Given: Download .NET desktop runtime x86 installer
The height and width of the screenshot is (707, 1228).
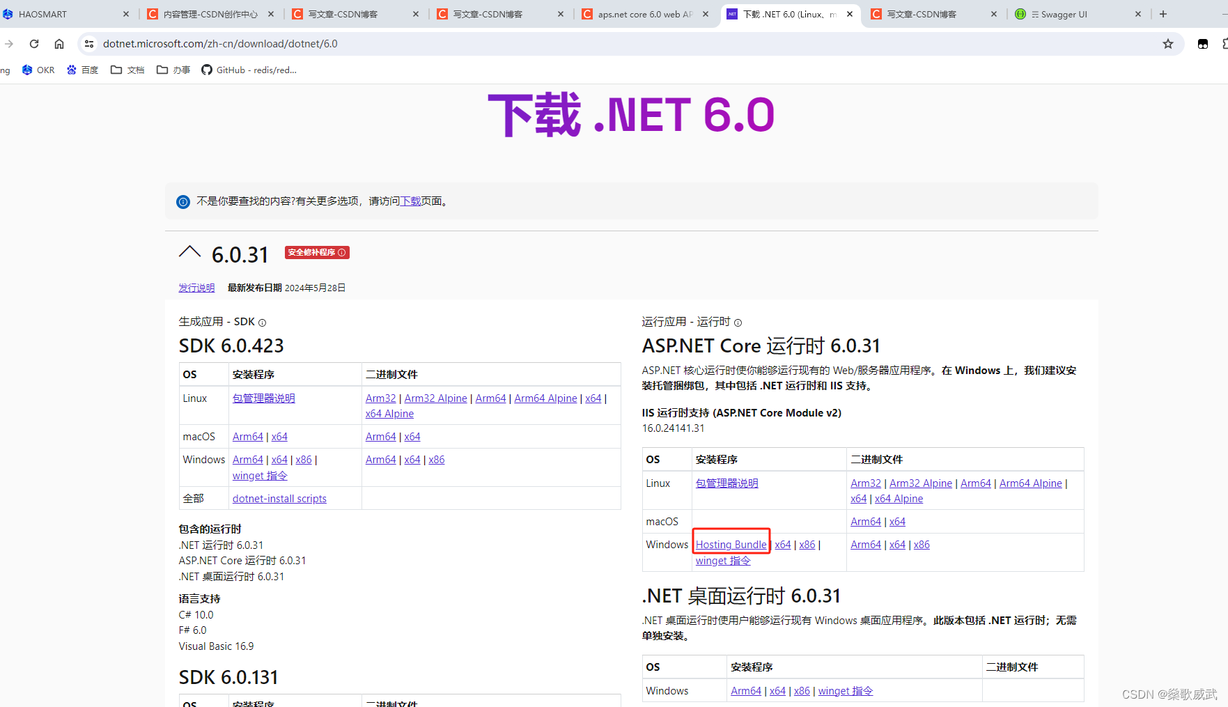Looking at the screenshot, I should point(802,691).
